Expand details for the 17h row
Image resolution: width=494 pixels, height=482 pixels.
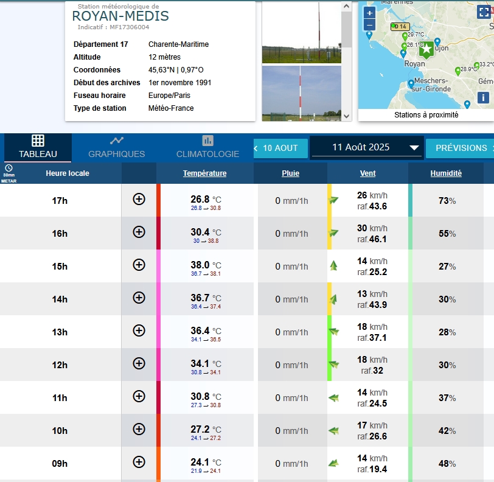tap(139, 199)
